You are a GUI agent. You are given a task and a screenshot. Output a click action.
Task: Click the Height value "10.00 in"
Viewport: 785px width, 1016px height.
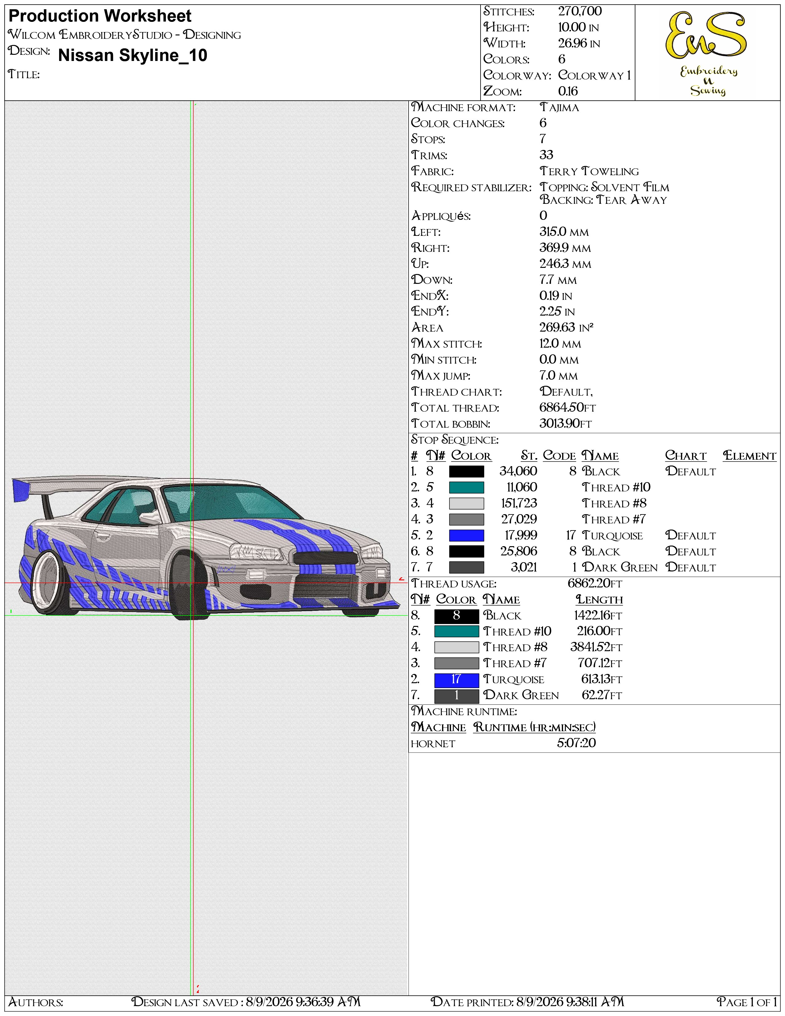578,27
